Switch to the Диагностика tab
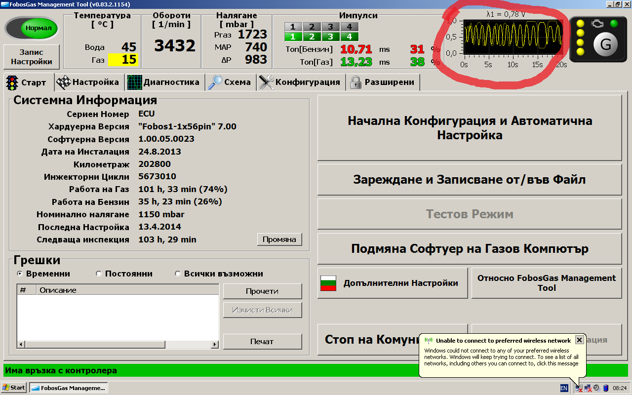 coord(163,82)
